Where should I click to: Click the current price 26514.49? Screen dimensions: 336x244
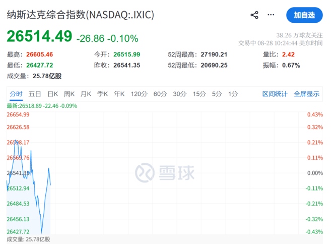(x=39, y=36)
